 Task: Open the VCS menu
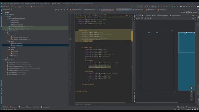[x=49, y=4]
